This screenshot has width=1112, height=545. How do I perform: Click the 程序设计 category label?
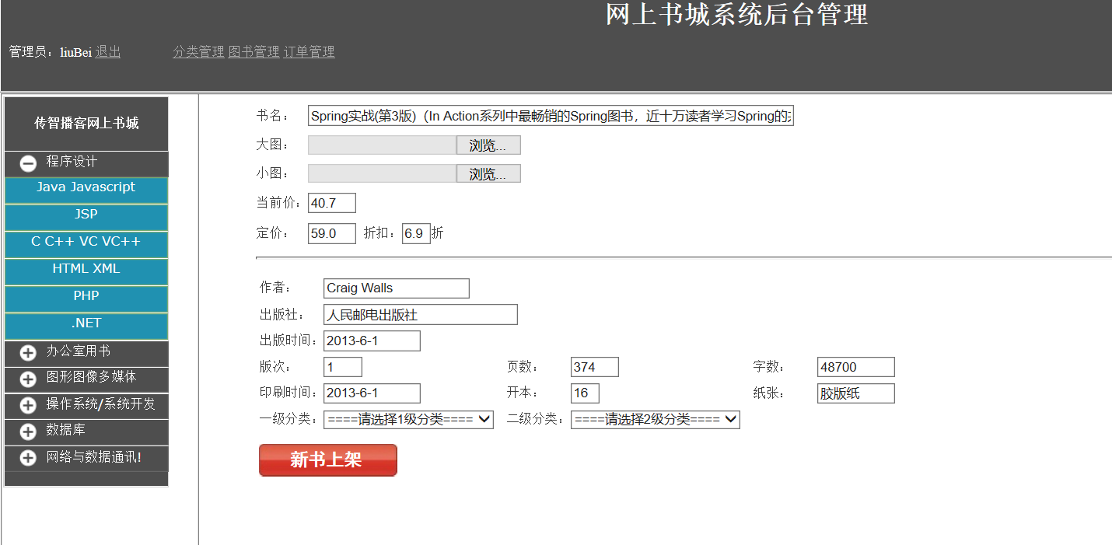coord(72,162)
